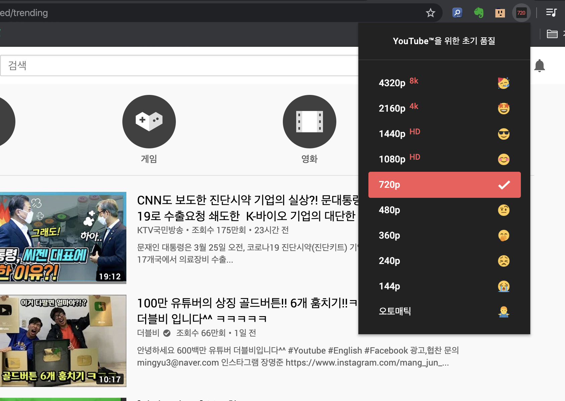565x401 pixels.
Task: Visit the KTV국민방송 channel
Action: pos(160,230)
